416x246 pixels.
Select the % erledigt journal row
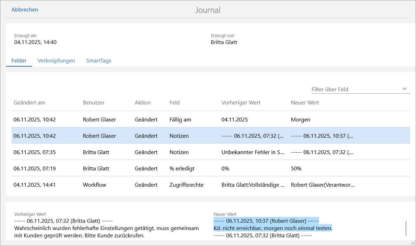180,169
